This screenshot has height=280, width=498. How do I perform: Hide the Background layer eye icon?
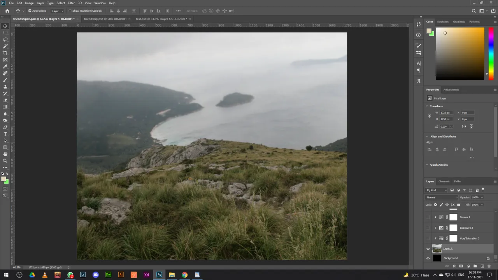click(x=428, y=258)
